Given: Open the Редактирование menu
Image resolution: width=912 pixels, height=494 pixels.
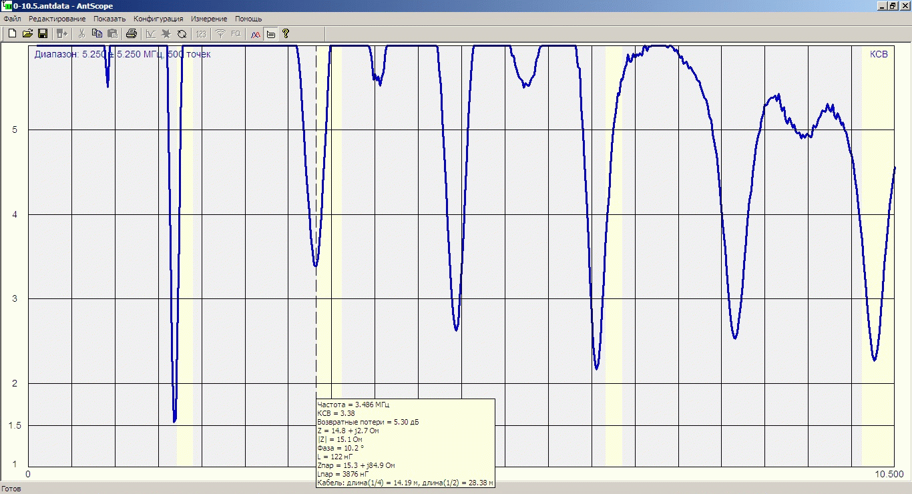Looking at the screenshot, I should (57, 19).
